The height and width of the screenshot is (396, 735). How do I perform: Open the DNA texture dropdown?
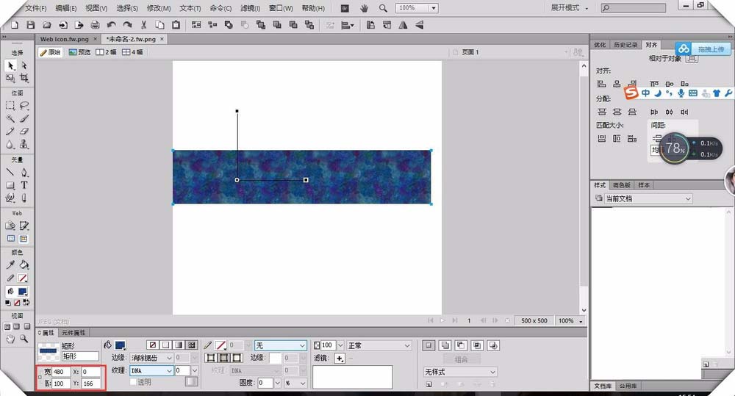click(151, 371)
